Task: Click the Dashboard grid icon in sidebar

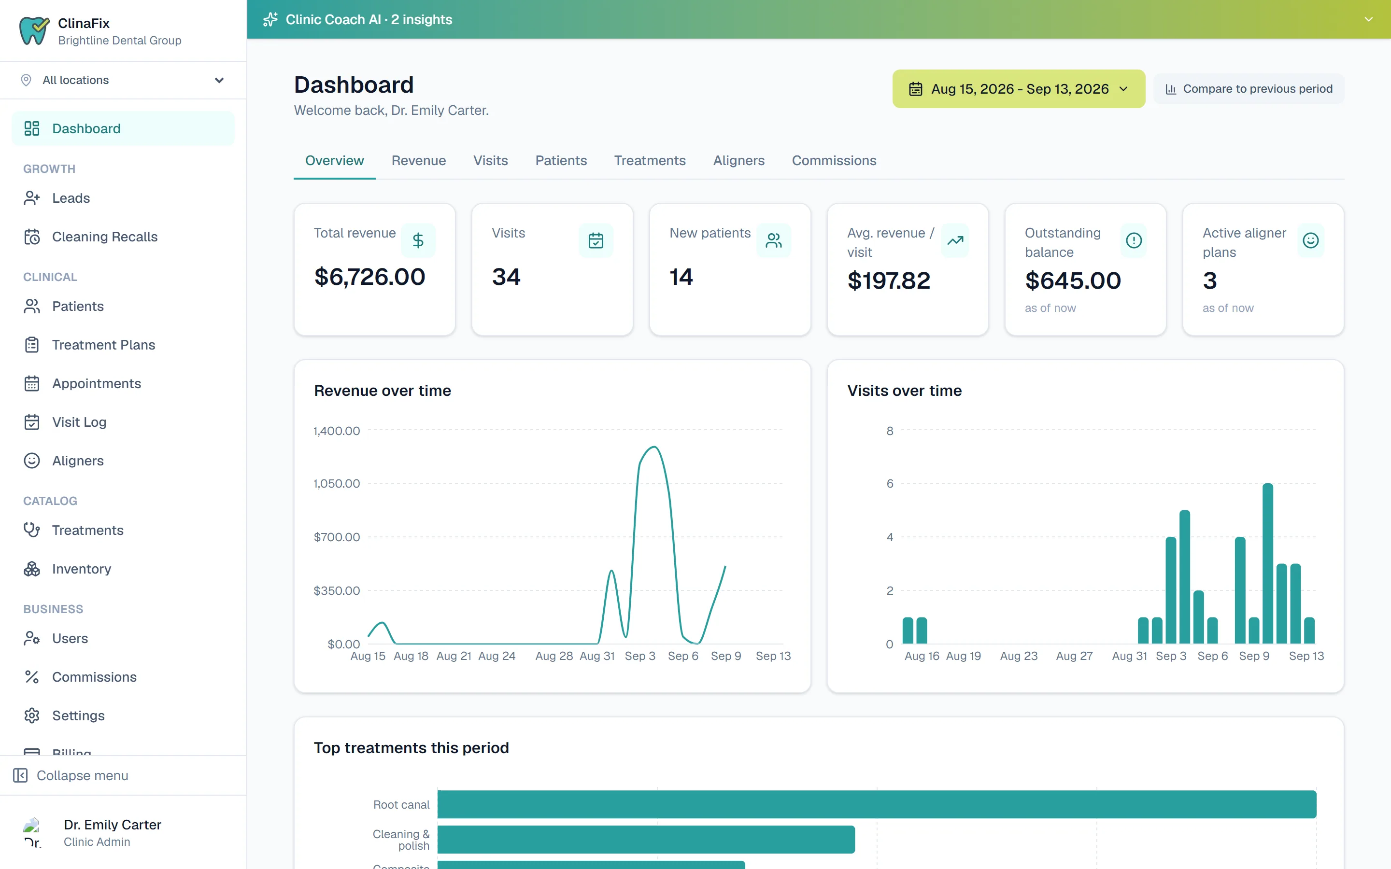Action: (x=31, y=128)
